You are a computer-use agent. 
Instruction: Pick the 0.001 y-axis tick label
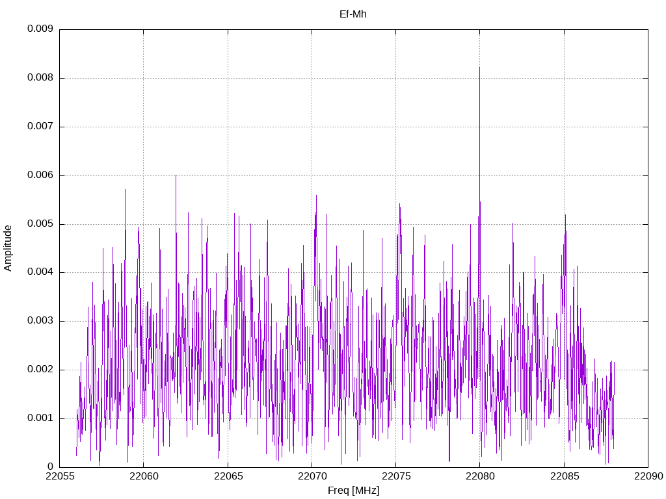(40, 418)
